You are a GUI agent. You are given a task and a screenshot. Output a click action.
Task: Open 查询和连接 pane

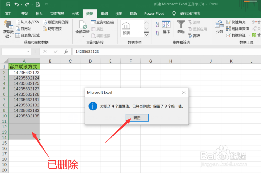point(103,22)
